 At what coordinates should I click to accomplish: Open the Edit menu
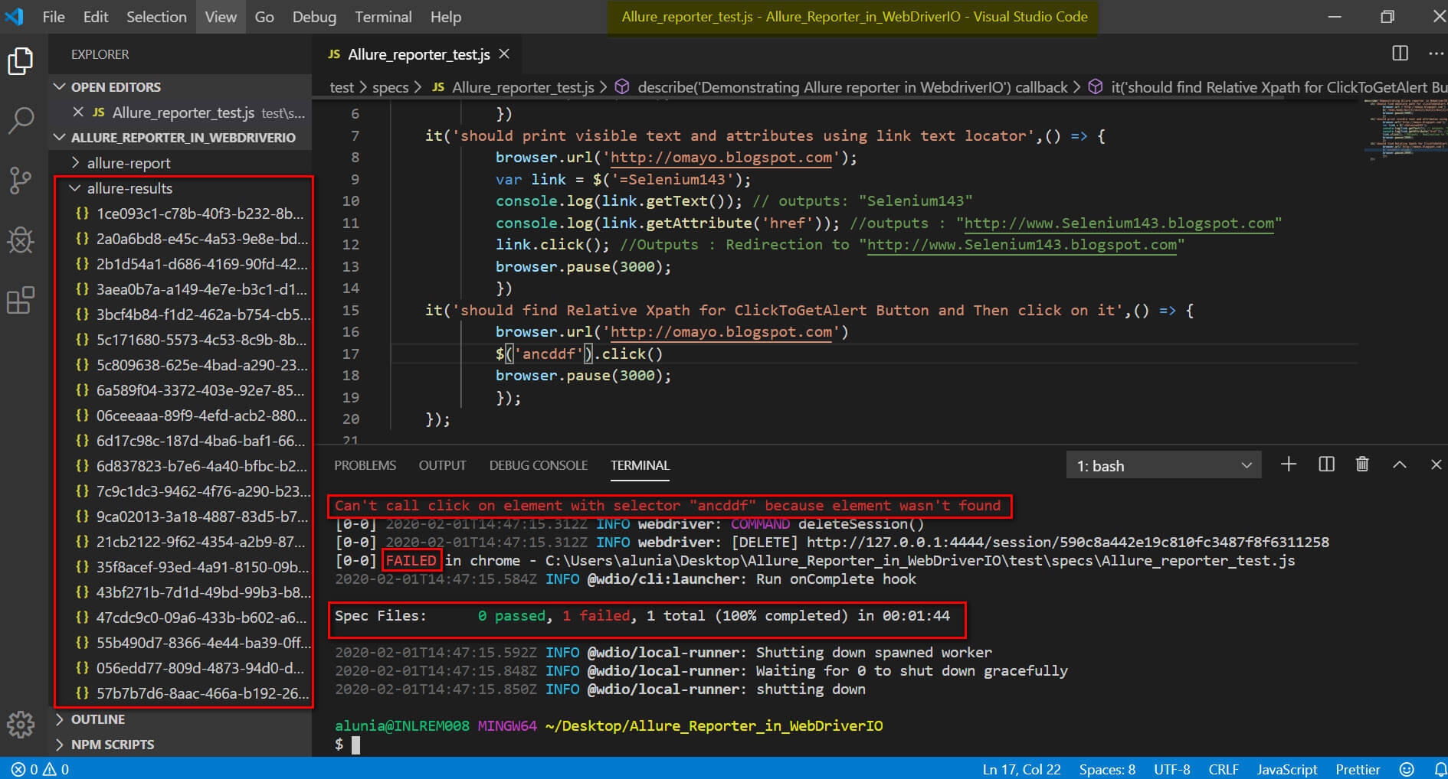96,17
